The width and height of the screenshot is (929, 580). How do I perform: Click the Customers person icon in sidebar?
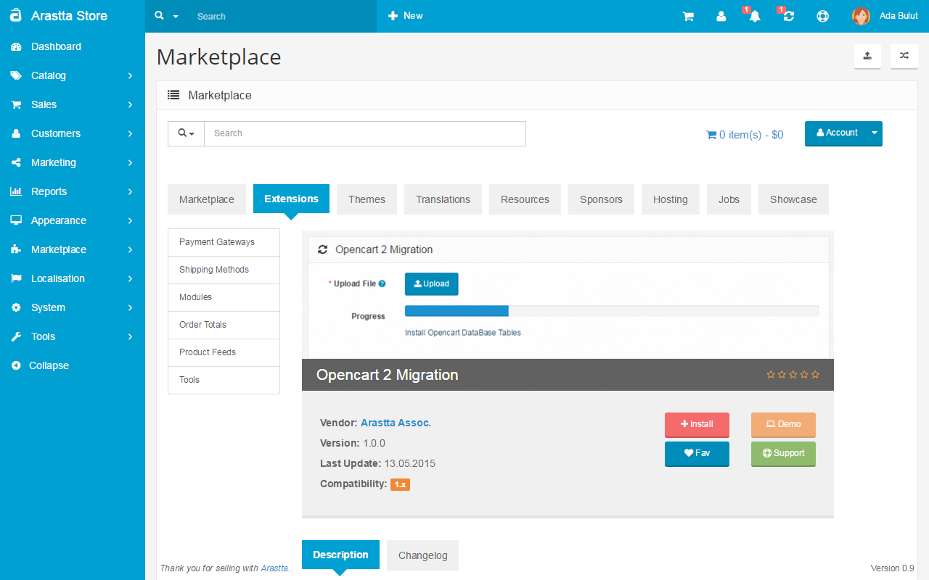coord(16,133)
